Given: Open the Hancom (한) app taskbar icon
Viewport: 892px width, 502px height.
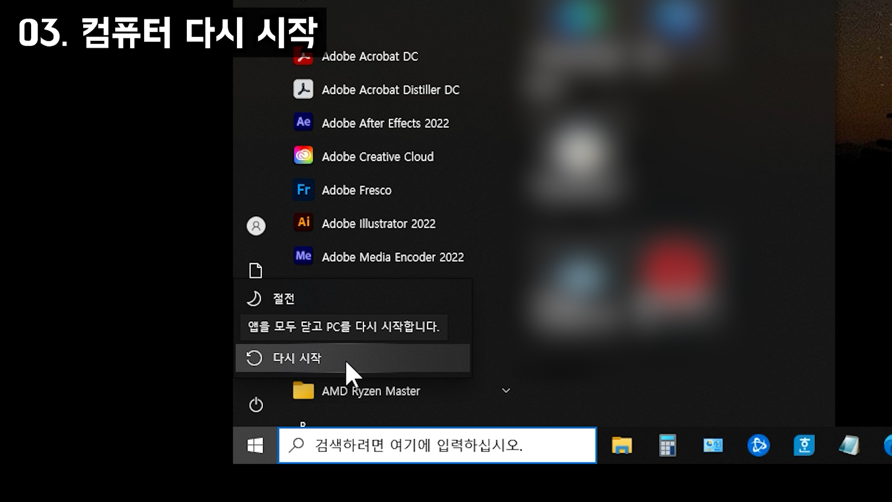Looking at the screenshot, I should pyautogui.click(x=804, y=445).
